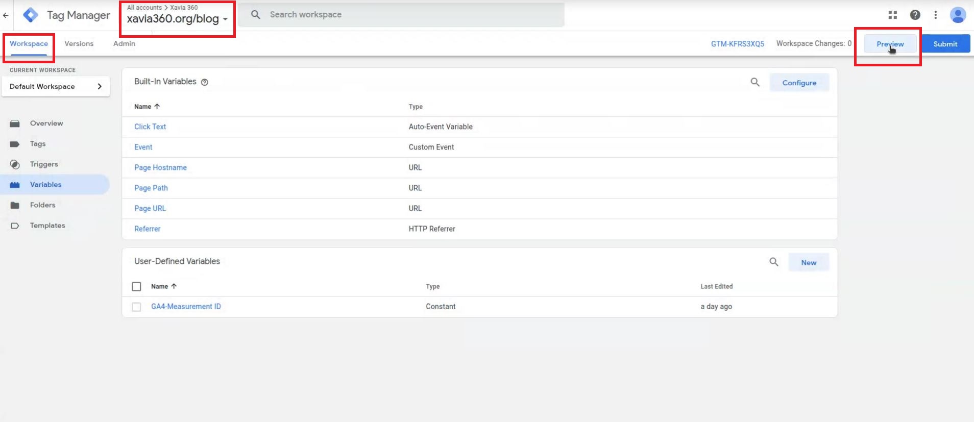Focus the Search workspace field
This screenshot has width=974, height=422.
tap(401, 15)
